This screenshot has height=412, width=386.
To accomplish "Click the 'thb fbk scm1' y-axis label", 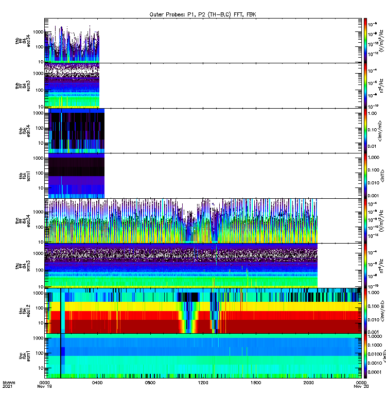I will click(x=25, y=176).
